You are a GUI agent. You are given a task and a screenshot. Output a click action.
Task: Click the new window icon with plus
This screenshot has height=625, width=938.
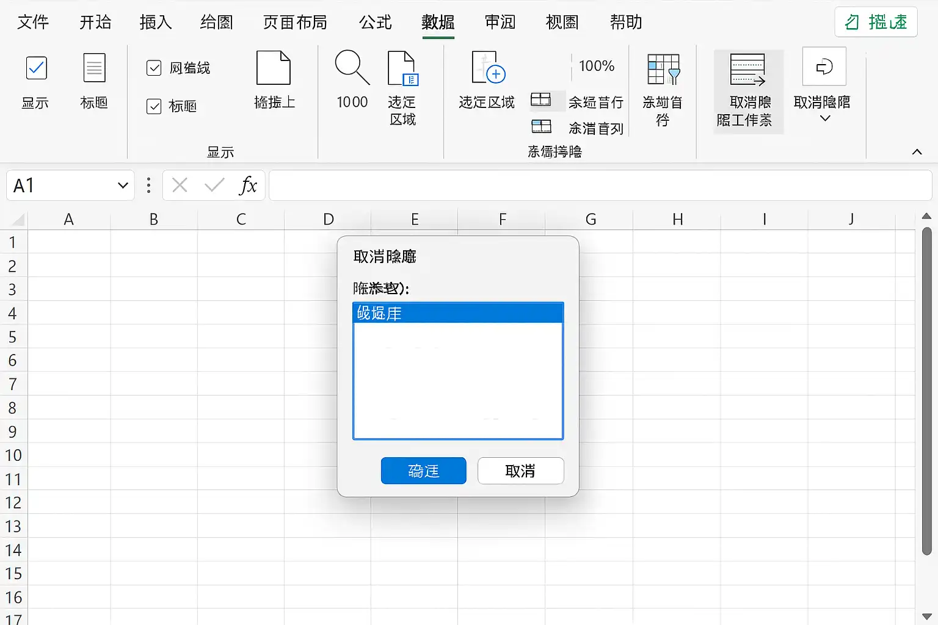coord(488,67)
